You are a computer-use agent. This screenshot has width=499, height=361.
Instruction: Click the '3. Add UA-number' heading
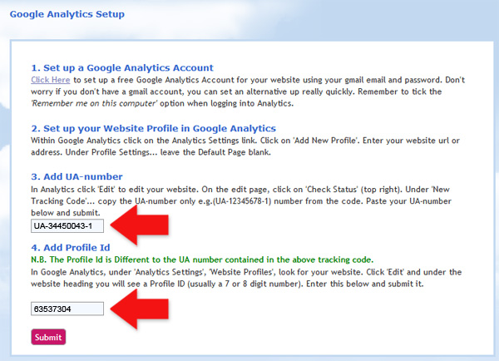coord(77,176)
